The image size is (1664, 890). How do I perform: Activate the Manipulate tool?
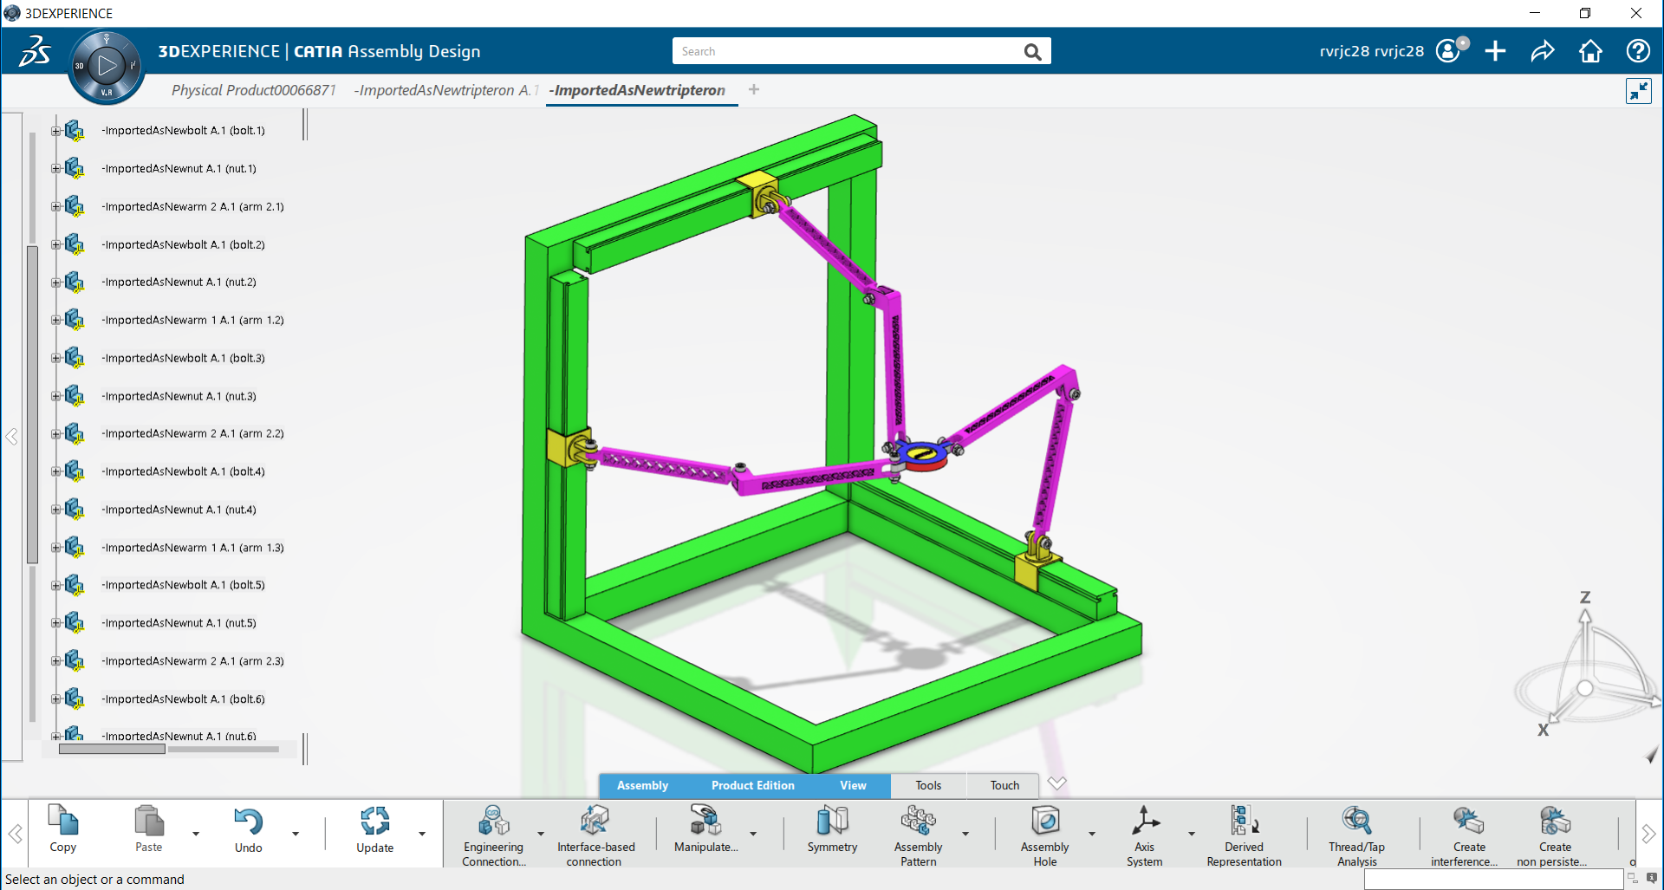[x=705, y=820]
